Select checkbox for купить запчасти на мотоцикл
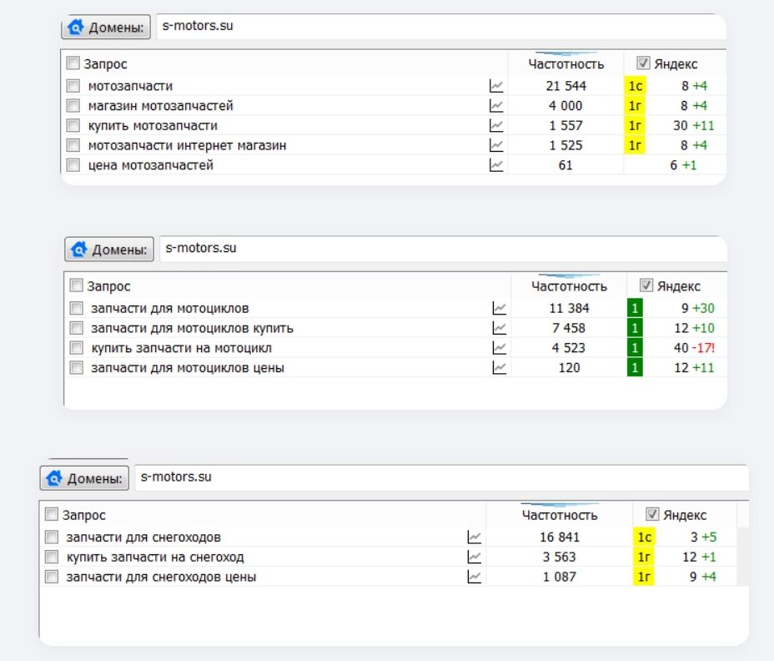 point(76,348)
